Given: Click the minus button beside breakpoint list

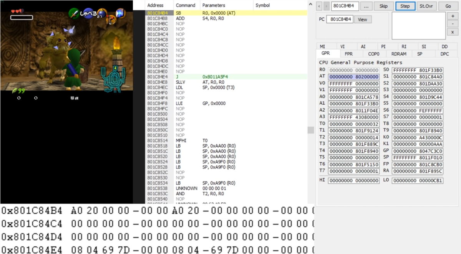Looking at the screenshot, I should [453, 24].
